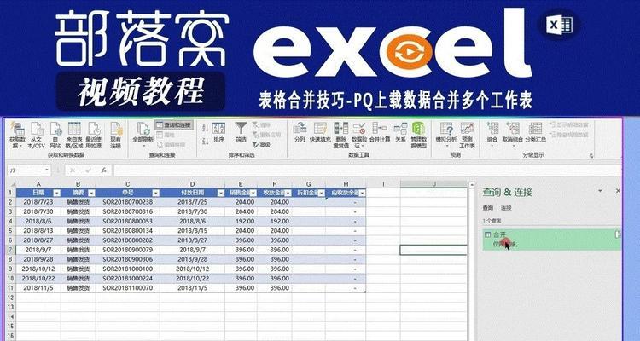Click the insert function fx button
The width and height of the screenshot is (640, 341).
click(x=104, y=170)
